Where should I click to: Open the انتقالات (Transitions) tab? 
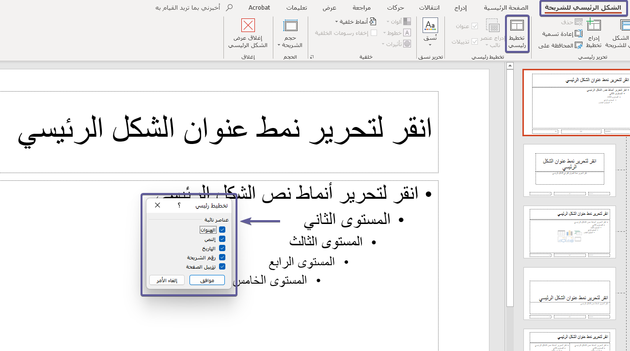point(429,8)
